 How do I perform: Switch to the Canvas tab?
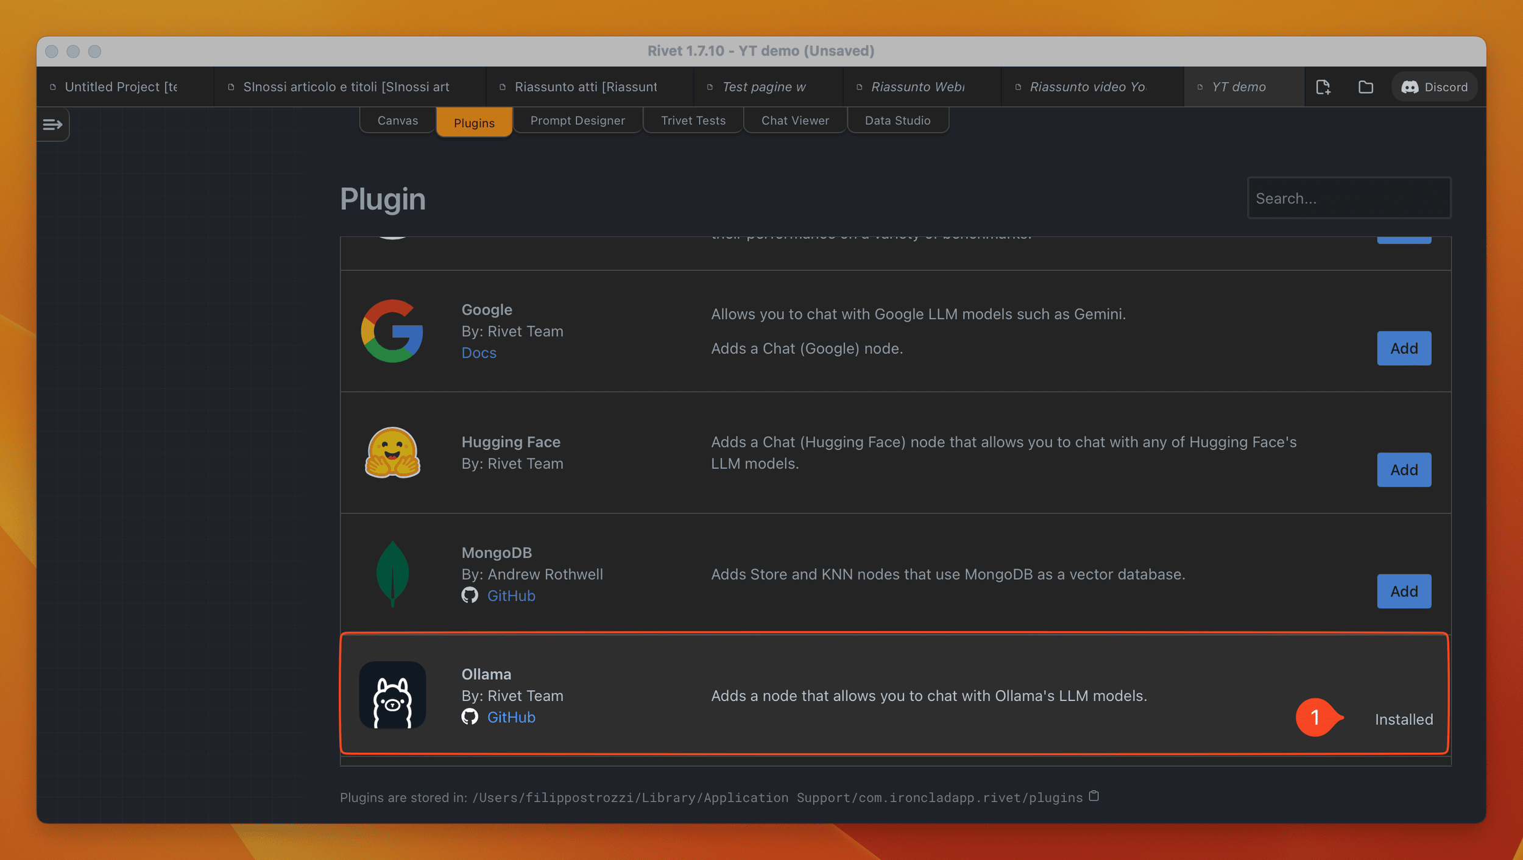click(x=398, y=121)
